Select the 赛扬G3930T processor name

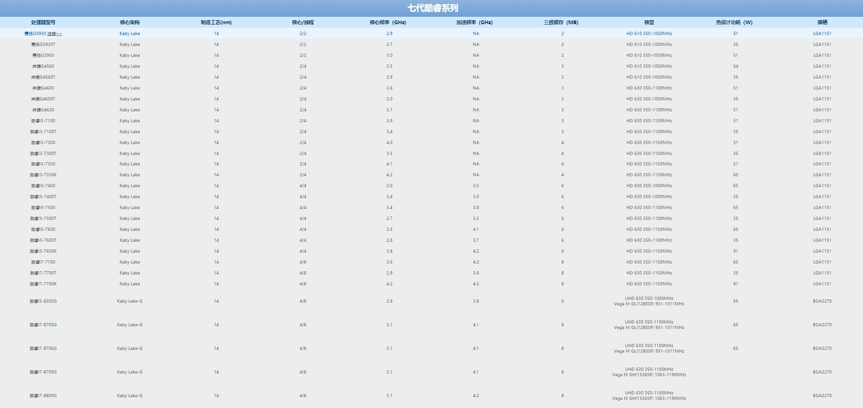43,45
